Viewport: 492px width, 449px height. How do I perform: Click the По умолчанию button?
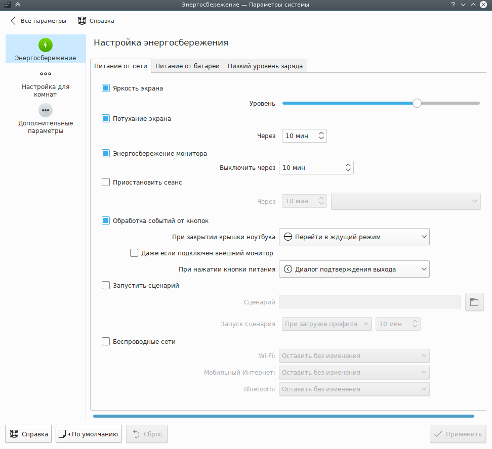click(89, 434)
